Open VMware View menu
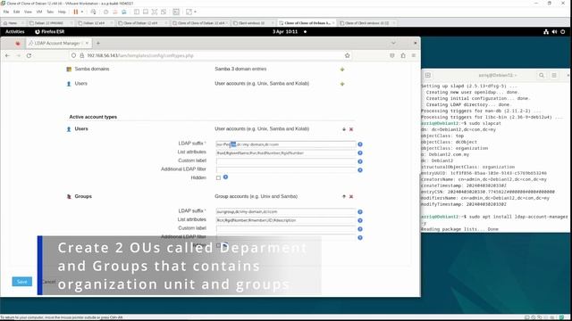The image size is (572, 321). tap(28, 12)
